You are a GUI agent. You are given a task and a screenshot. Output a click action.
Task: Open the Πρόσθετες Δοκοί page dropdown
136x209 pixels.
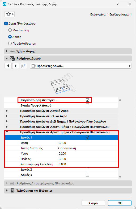pos(81,66)
